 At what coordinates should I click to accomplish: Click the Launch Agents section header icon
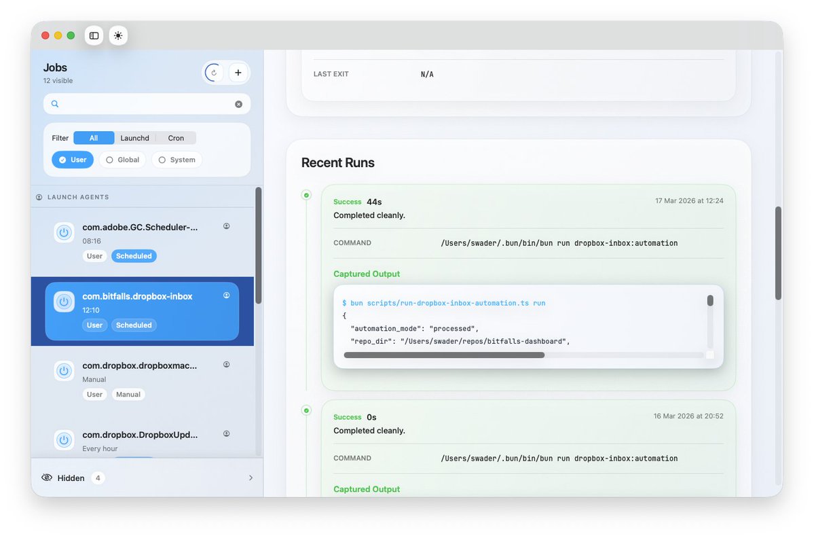[39, 198]
